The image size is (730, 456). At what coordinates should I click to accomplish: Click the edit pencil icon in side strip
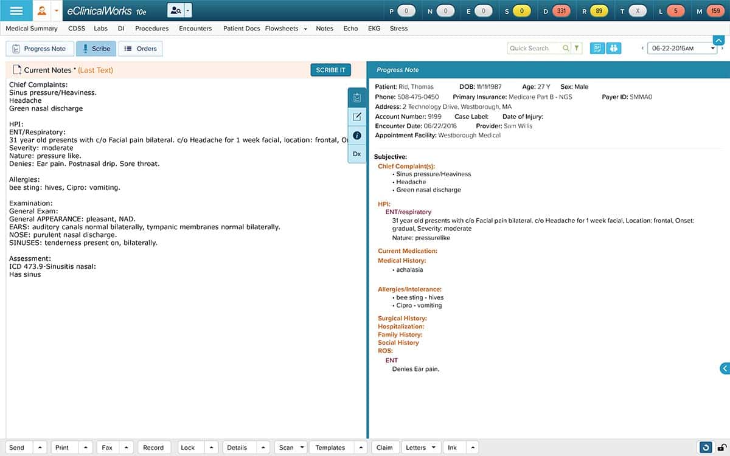tap(357, 116)
